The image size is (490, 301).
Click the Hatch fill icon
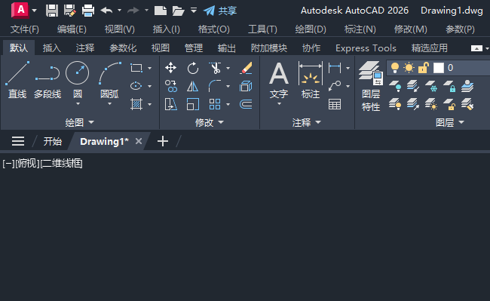click(136, 104)
